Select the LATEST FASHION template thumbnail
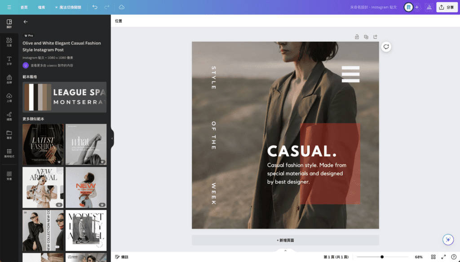Screen dimensions: 460x262 (x=43, y=144)
